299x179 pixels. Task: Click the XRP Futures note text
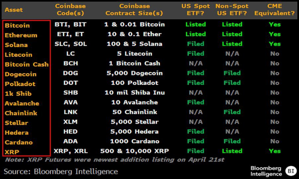[115, 160]
